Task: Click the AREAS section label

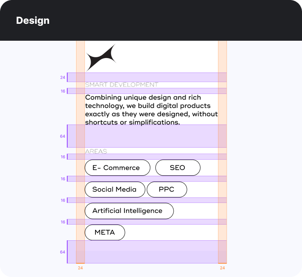Action: 96,152
